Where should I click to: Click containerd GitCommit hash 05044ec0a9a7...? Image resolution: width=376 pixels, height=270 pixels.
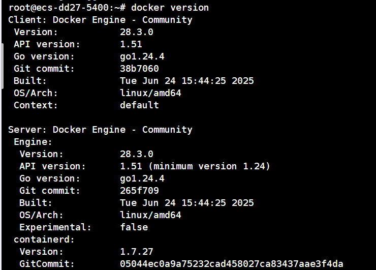[x=231, y=264]
